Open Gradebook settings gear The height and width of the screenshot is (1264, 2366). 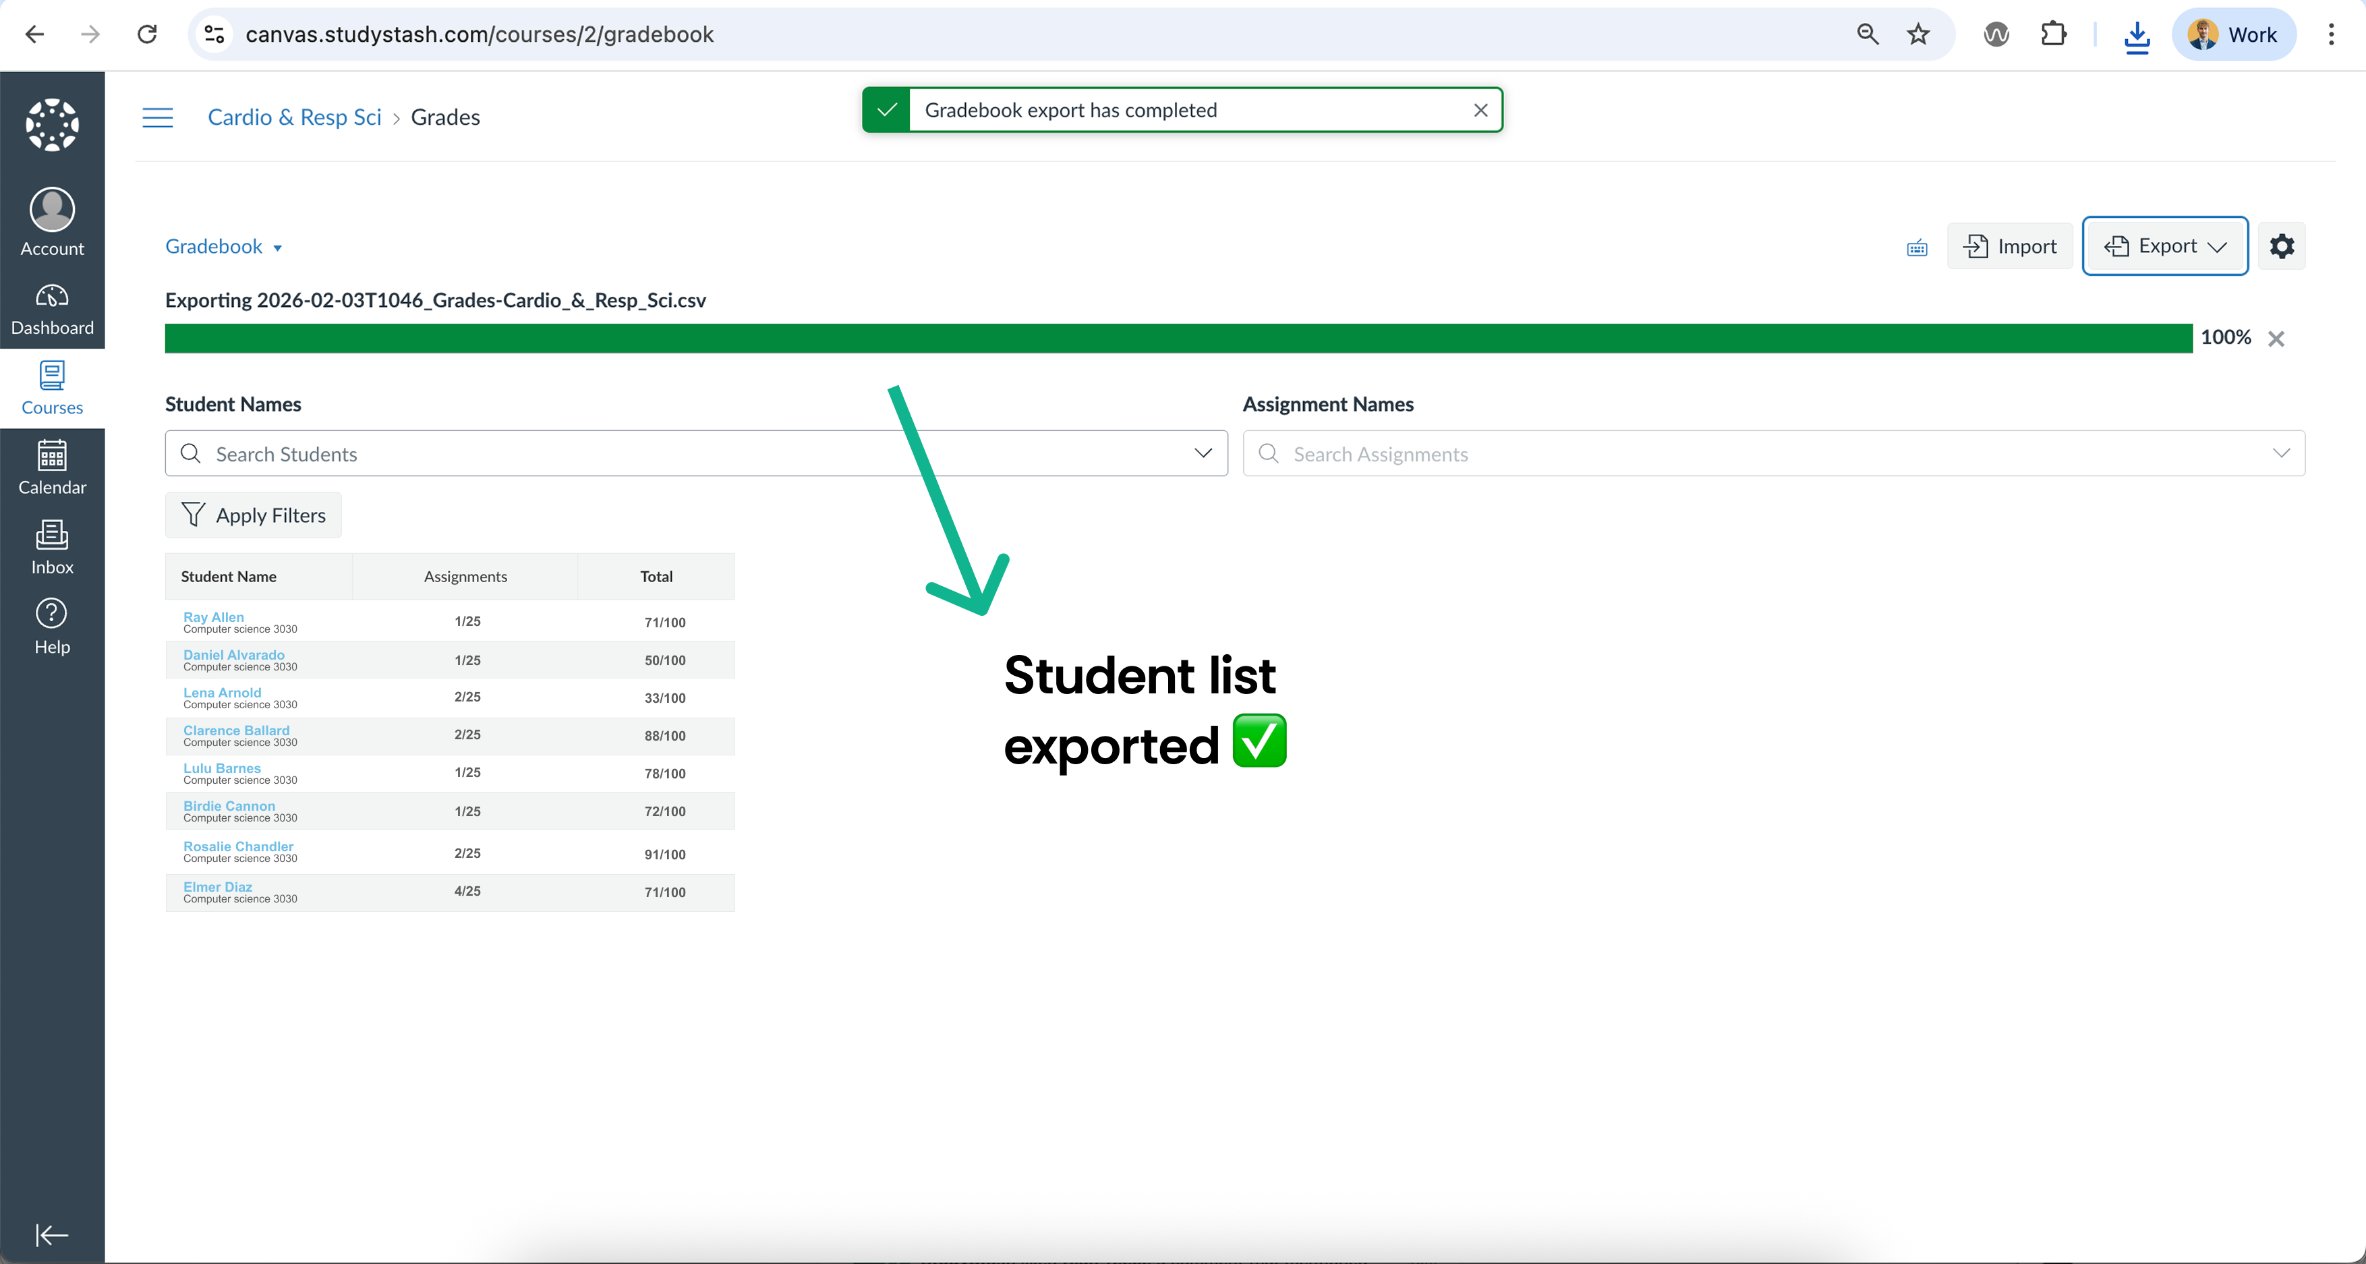(2282, 246)
